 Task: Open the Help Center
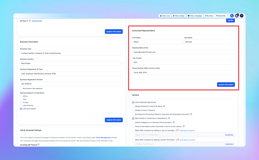click(221, 16)
